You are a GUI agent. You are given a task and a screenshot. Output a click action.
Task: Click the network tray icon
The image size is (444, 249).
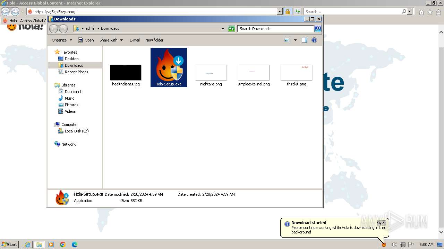pos(402,245)
